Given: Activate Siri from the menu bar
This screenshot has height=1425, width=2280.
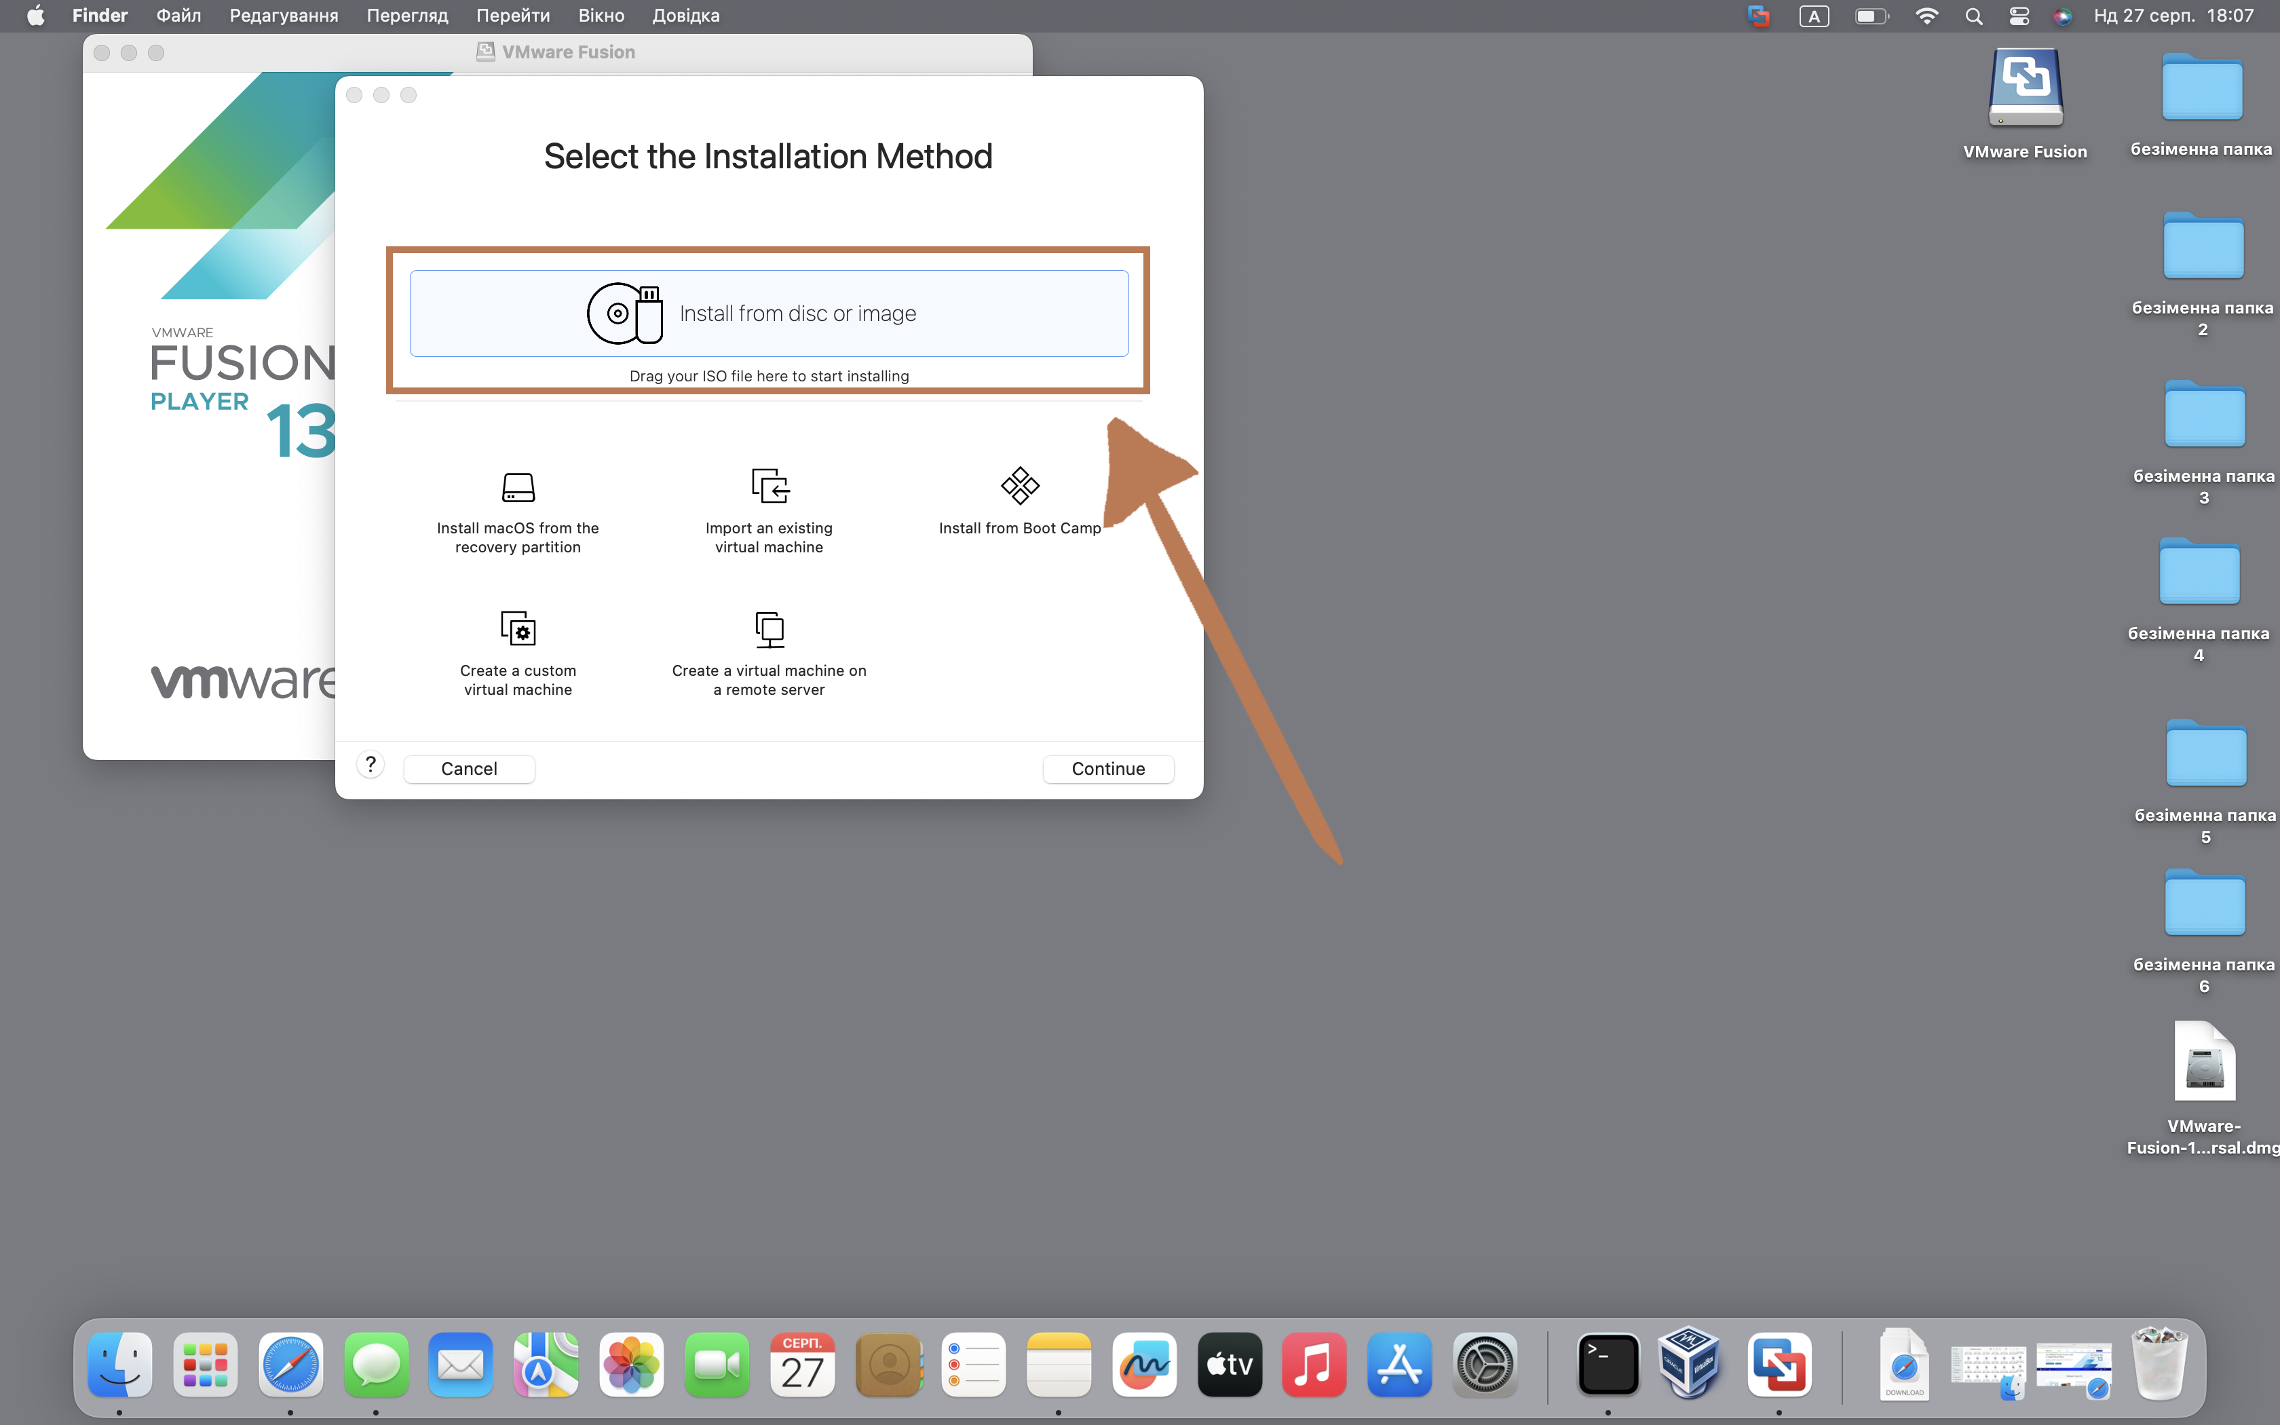Looking at the screenshot, I should pos(2062,16).
